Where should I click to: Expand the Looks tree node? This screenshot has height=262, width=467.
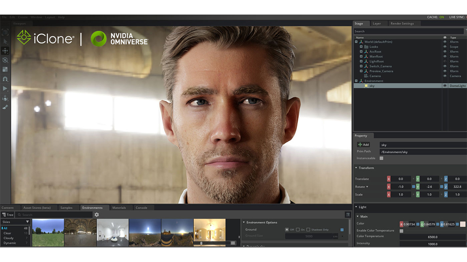[x=361, y=46]
